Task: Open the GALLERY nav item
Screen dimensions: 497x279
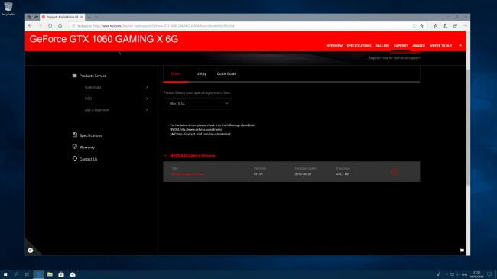Action: point(382,46)
